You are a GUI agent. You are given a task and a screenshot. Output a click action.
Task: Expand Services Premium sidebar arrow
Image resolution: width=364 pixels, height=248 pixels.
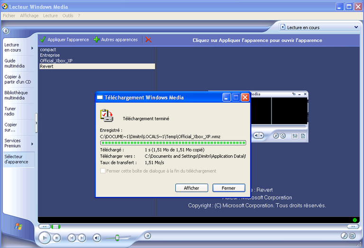pyautogui.click(x=32, y=144)
